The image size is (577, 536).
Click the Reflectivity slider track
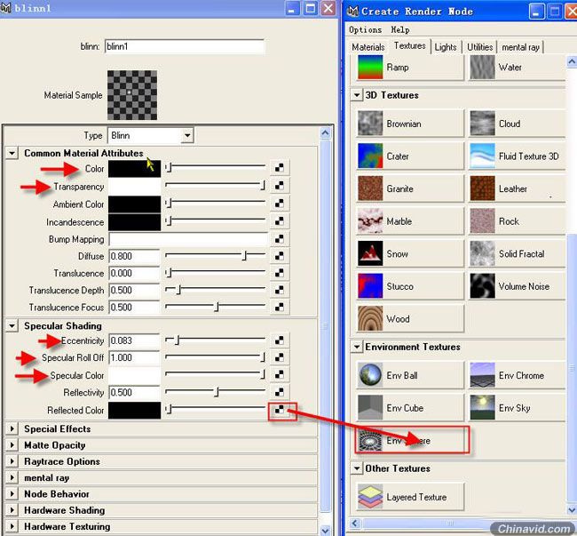(x=216, y=391)
